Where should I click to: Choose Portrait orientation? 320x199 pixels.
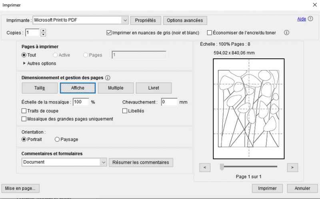24,139
